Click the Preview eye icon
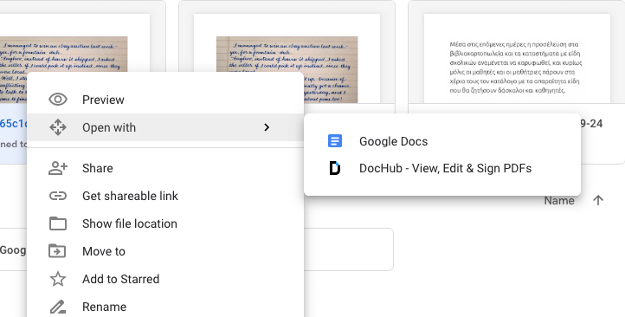Image resolution: width=625 pixels, height=317 pixels. 58,100
